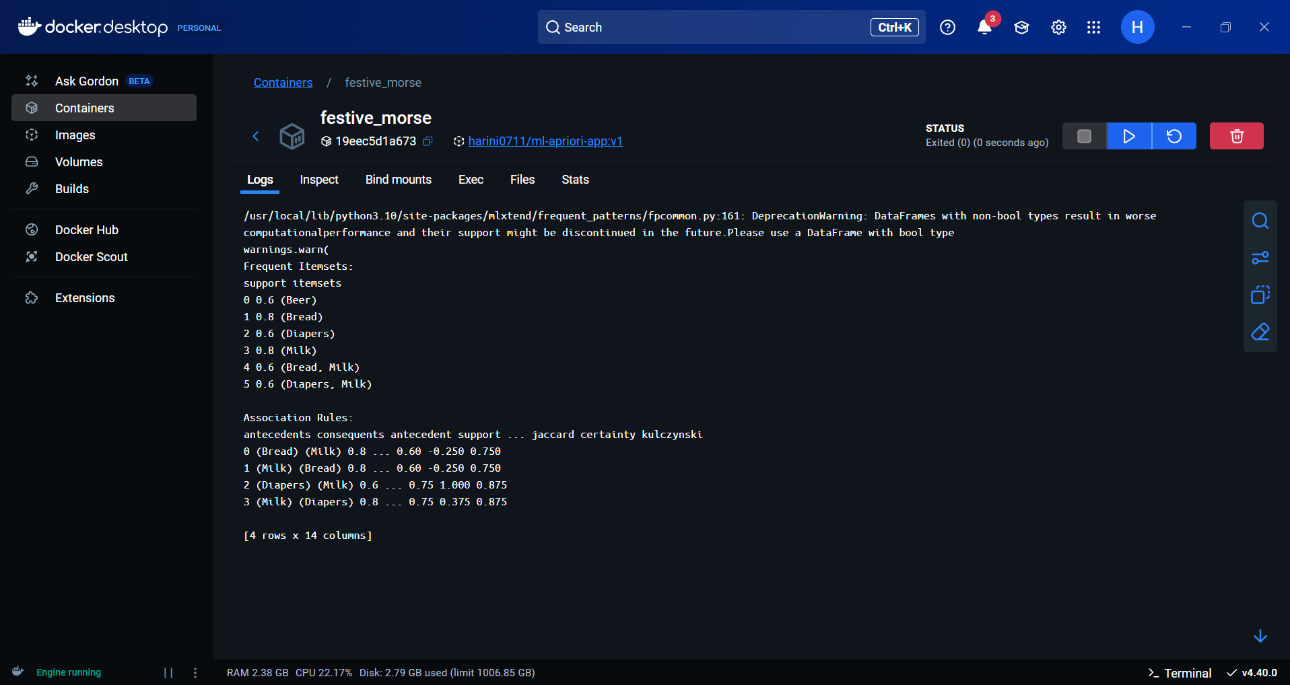
Task: Open the Terminal panel
Action: [x=1180, y=673]
